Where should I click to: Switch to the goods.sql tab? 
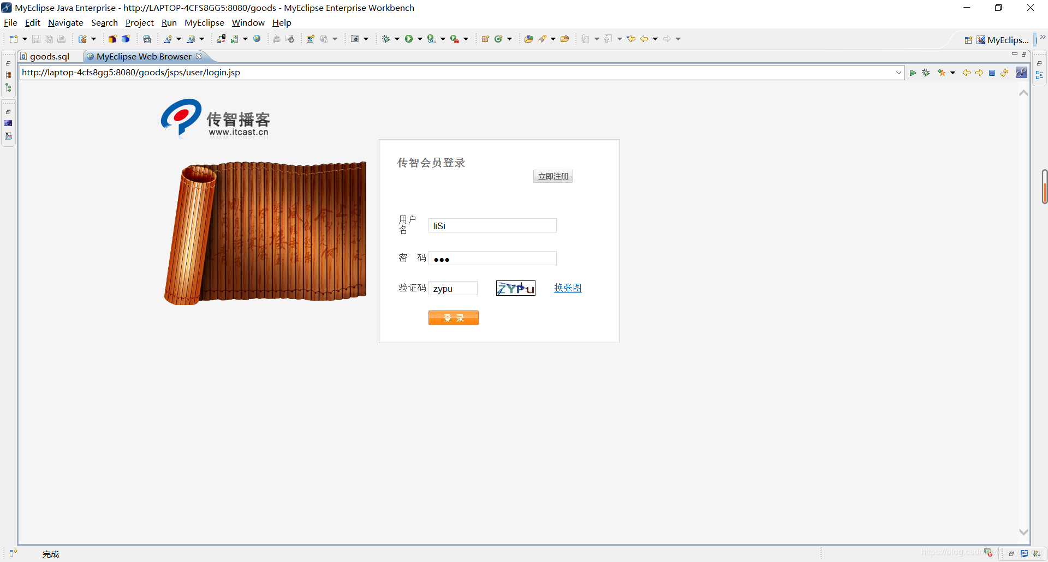coord(49,56)
